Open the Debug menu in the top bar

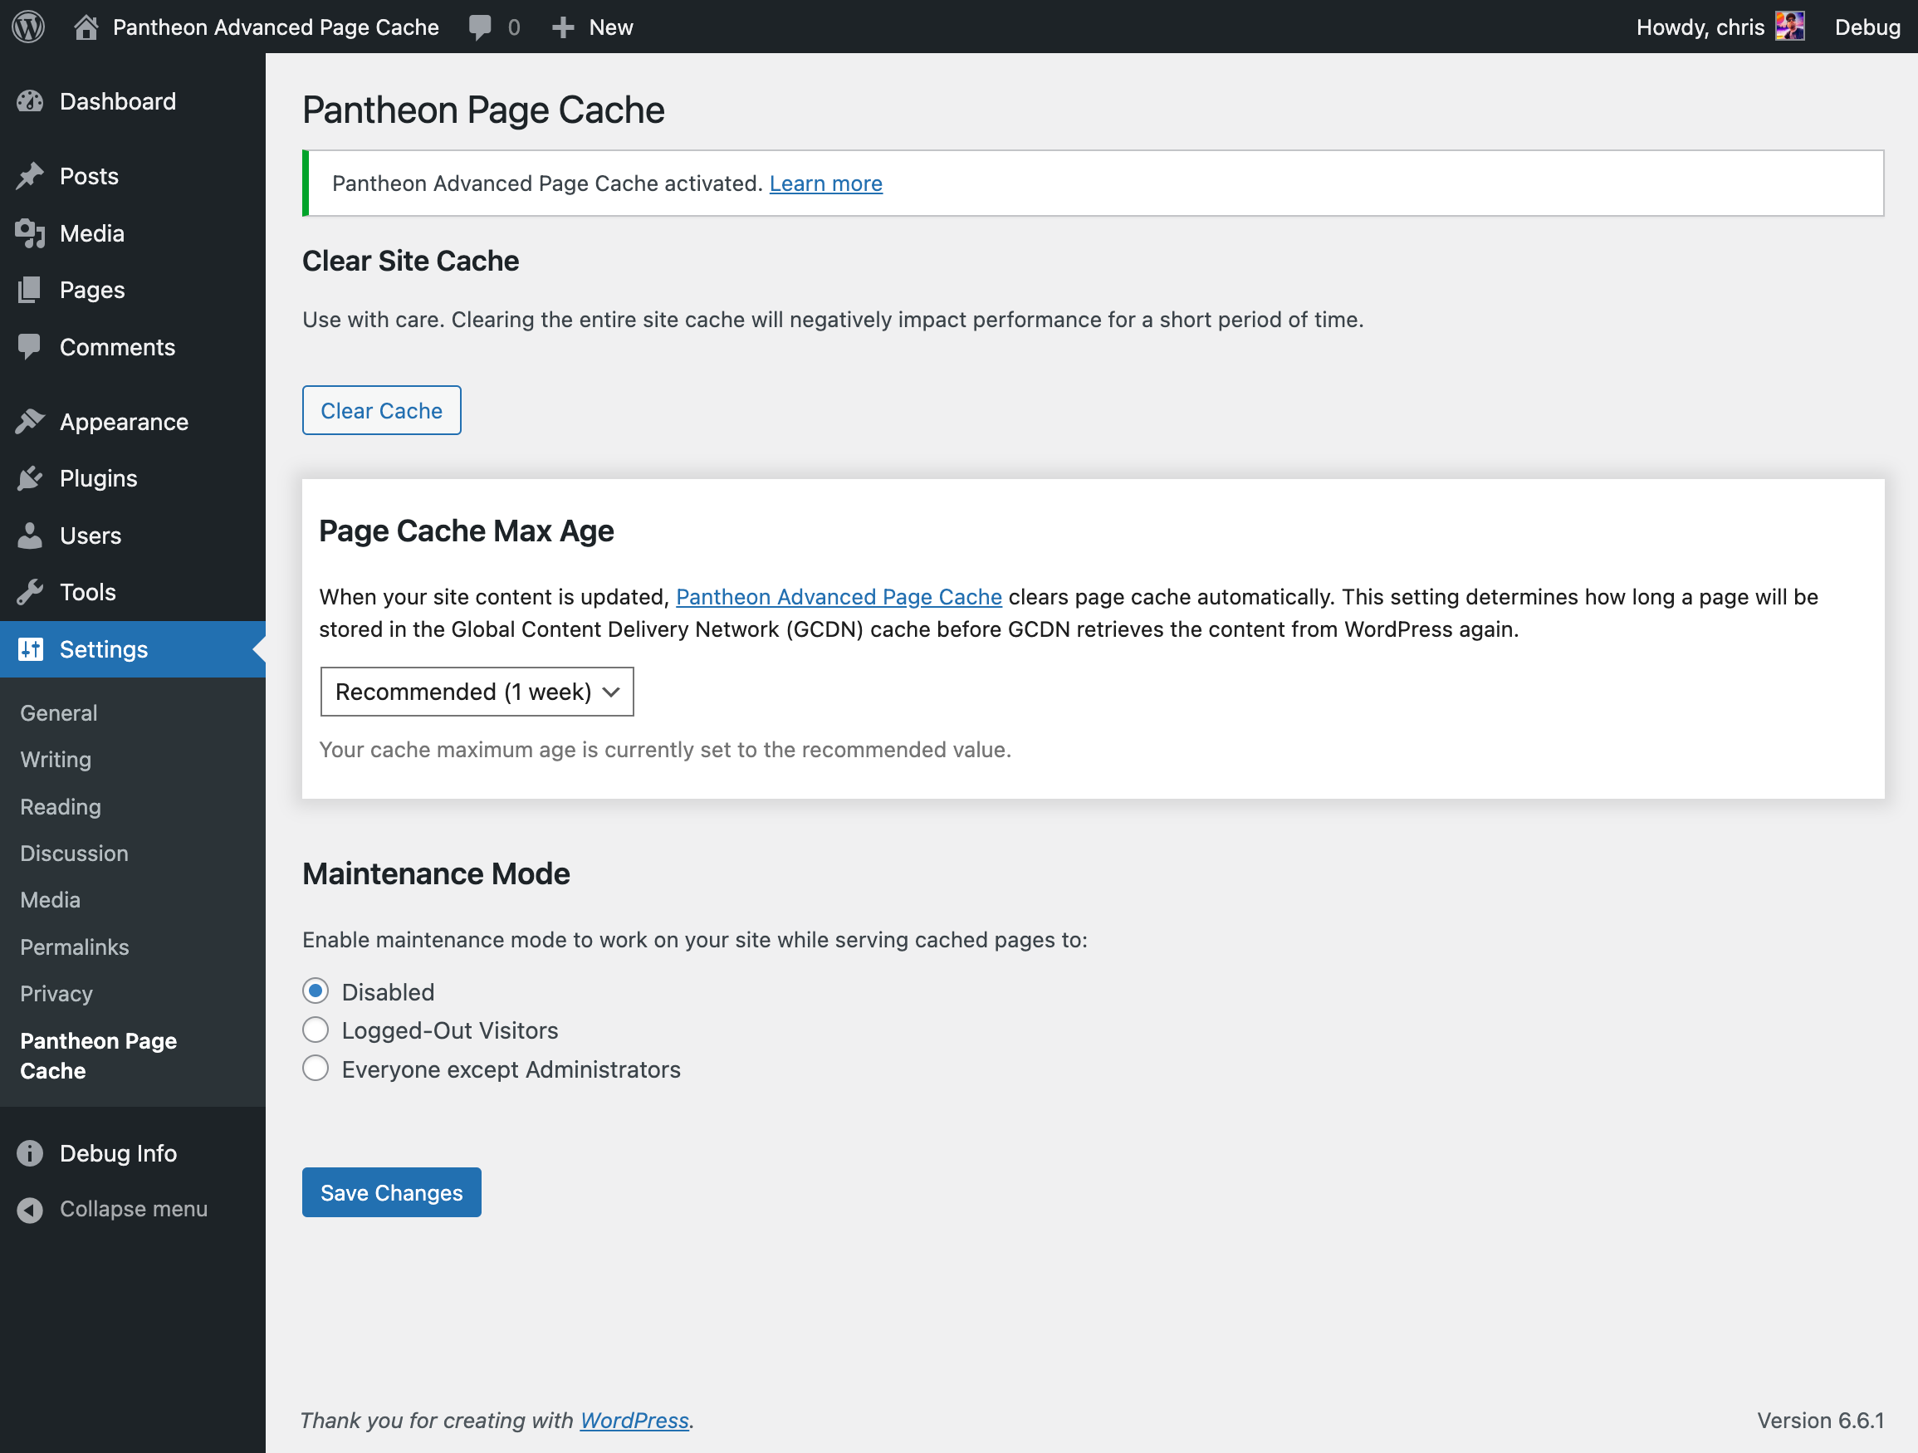point(1867,27)
